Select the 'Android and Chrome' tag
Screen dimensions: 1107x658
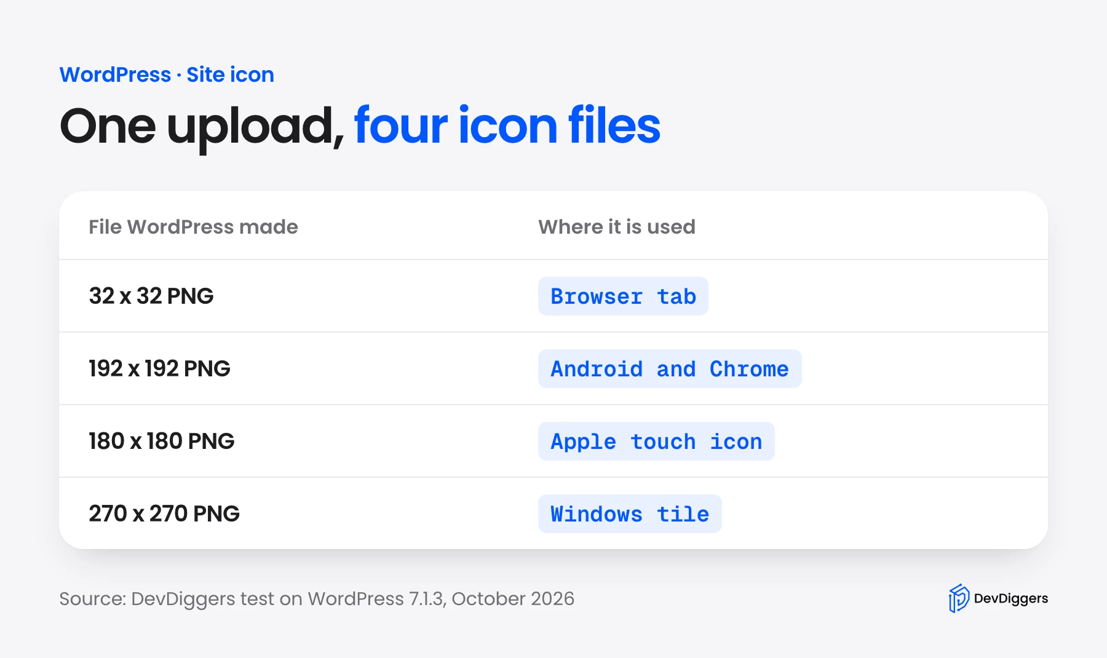[x=670, y=369]
